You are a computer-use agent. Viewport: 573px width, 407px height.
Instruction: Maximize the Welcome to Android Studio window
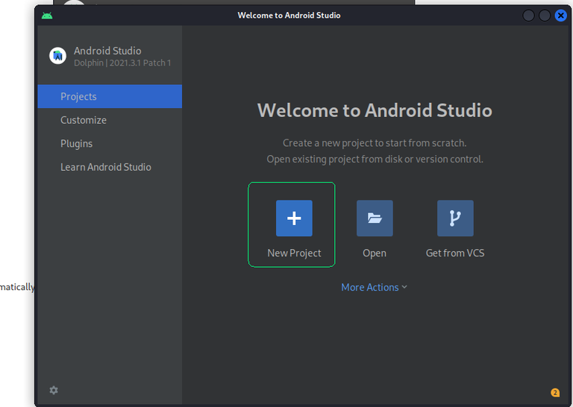click(x=545, y=16)
